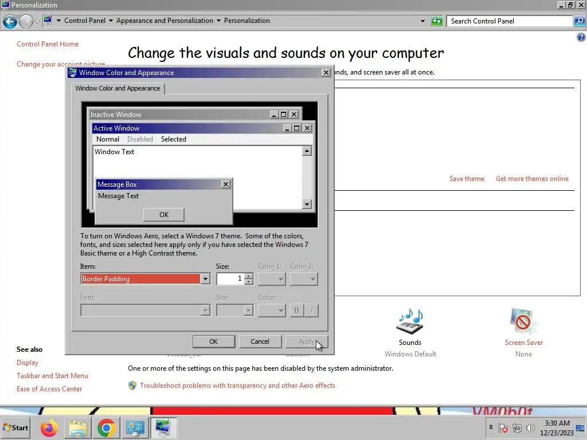Open File Explorer from the taskbar

click(x=77, y=427)
